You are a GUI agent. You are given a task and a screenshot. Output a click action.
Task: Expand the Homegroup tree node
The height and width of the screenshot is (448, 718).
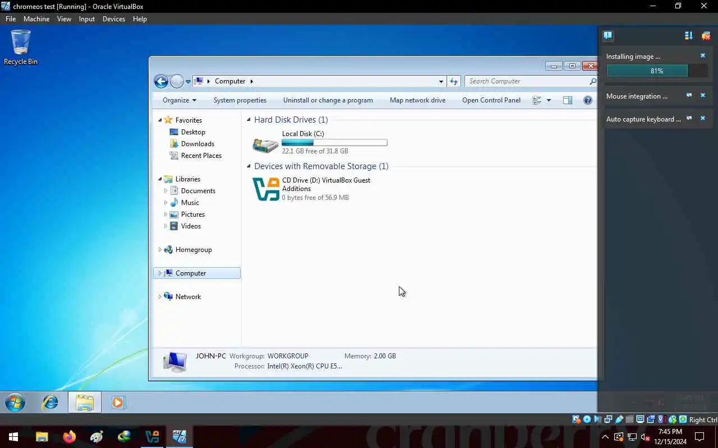click(x=160, y=250)
